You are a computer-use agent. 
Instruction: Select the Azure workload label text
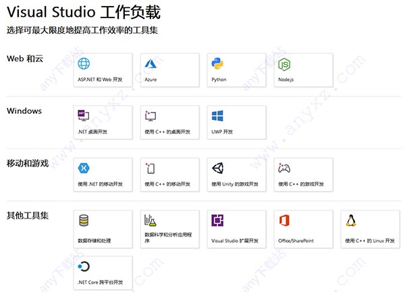pyautogui.click(x=151, y=80)
